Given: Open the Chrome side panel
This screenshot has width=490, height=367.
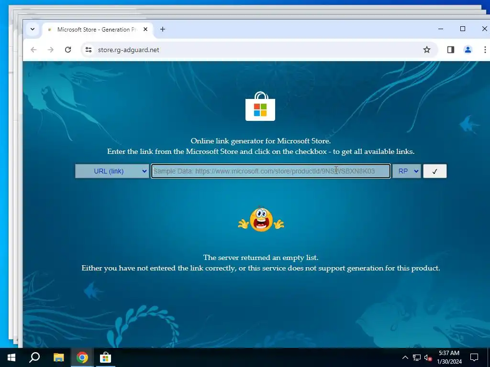Looking at the screenshot, I should click(x=450, y=50).
